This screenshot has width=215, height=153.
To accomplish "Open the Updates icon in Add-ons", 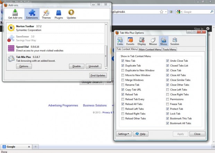I will (71, 12).
